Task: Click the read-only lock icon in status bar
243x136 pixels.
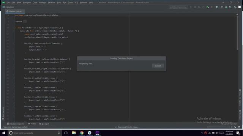Action: tap(235, 127)
